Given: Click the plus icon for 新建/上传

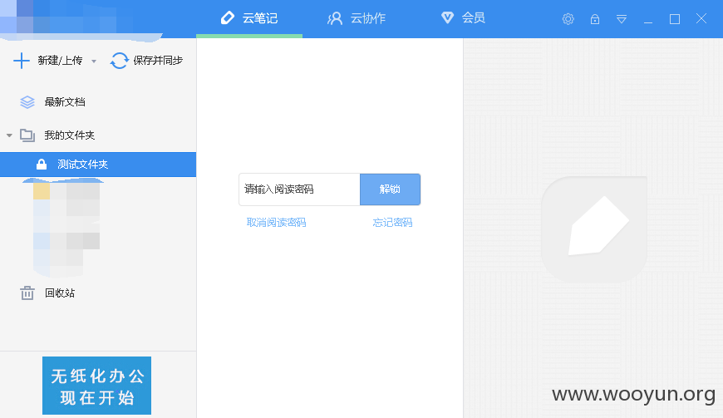Looking at the screenshot, I should (x=22, y=61).
